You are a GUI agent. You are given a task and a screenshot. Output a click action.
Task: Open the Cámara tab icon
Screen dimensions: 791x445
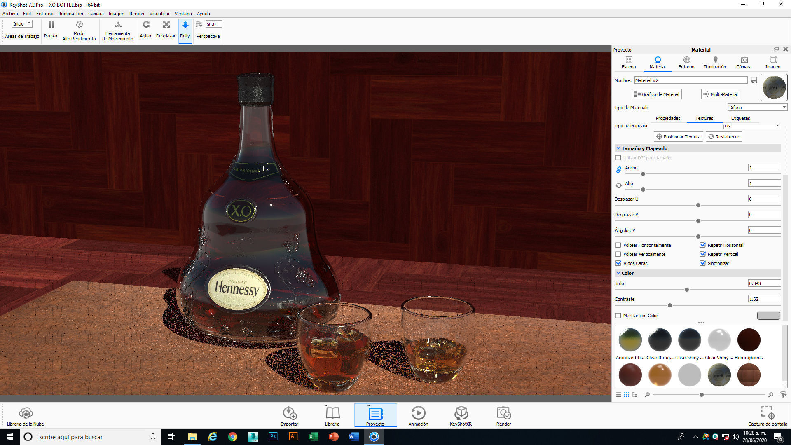pos(744,60)
